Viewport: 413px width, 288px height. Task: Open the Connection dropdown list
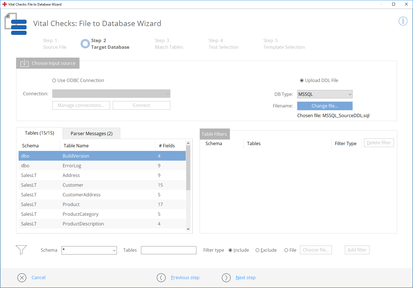111,94
